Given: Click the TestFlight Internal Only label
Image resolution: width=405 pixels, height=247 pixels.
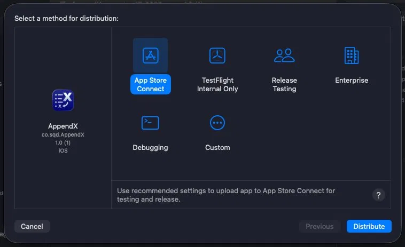Looking at the screenshot, I should [x=217, y=85].
